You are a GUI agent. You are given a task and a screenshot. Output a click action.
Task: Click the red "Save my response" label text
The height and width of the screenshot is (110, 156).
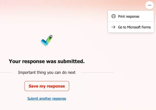[47, 86]
